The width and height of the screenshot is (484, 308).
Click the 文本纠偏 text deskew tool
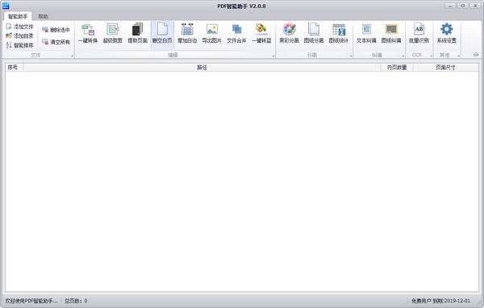tap(366, 34)
